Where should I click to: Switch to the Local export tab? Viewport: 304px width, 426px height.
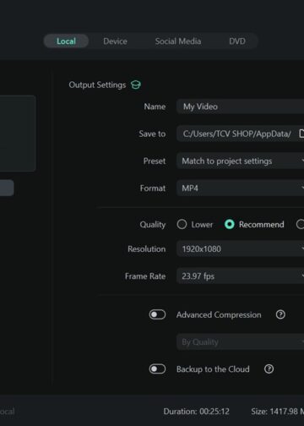click(66, 41)
